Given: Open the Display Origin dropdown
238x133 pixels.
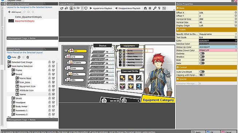Looking at the screenshot, I should tap(235, 25).
